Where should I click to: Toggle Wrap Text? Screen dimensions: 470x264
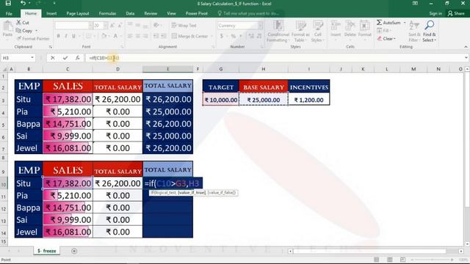tap(184, 26)
